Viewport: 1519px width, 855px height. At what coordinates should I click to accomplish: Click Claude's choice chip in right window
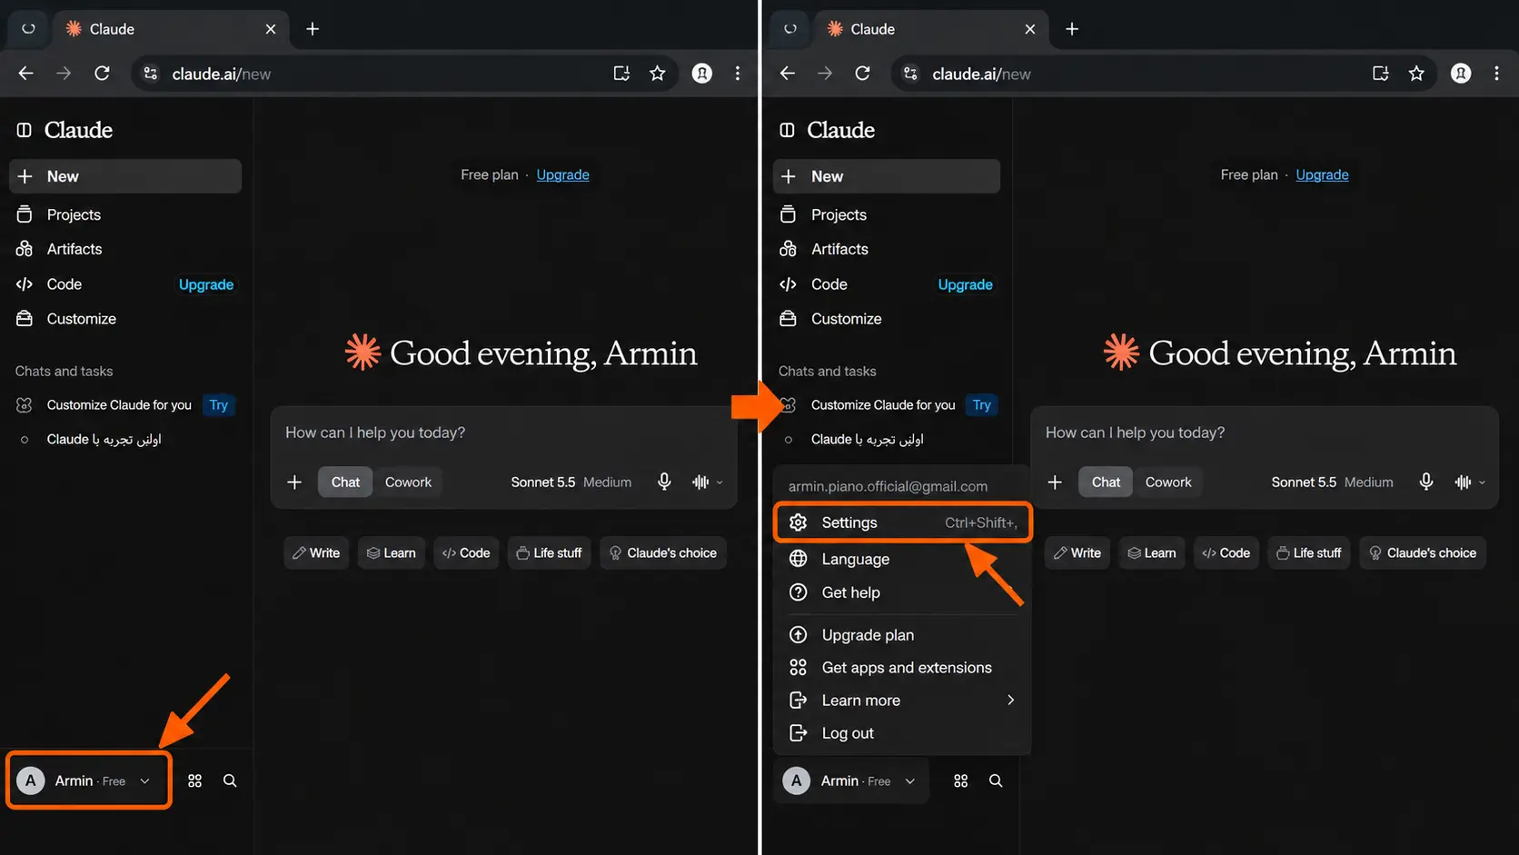coord(1423,552)
